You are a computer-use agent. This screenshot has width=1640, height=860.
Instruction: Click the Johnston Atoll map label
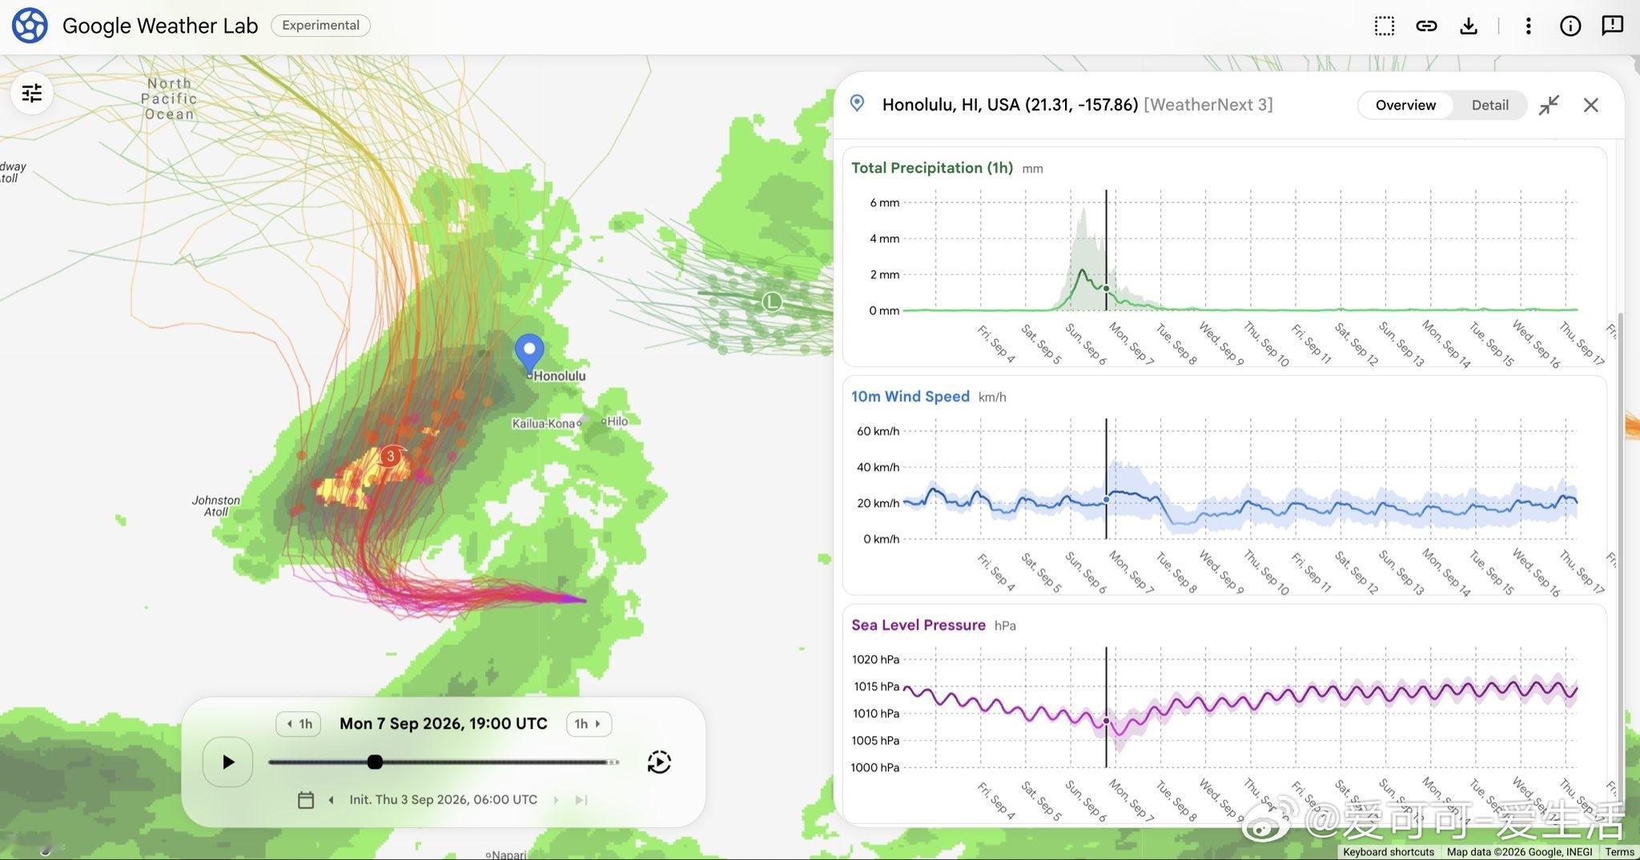(215, 506)
